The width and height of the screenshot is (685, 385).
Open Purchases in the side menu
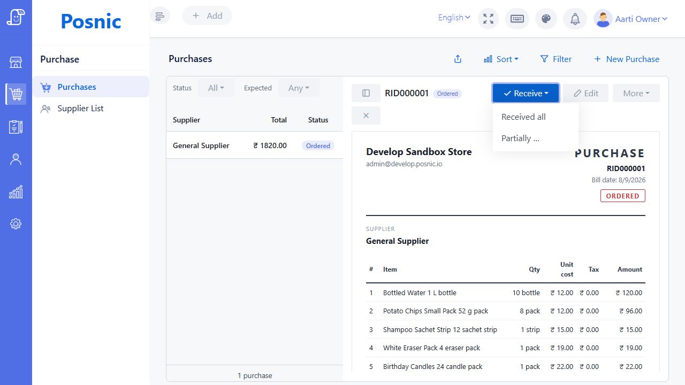[90, 87]
